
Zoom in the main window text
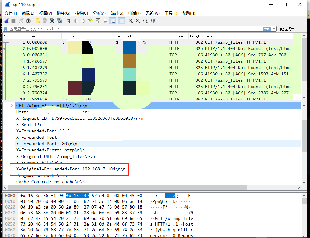tap(131, 21)
